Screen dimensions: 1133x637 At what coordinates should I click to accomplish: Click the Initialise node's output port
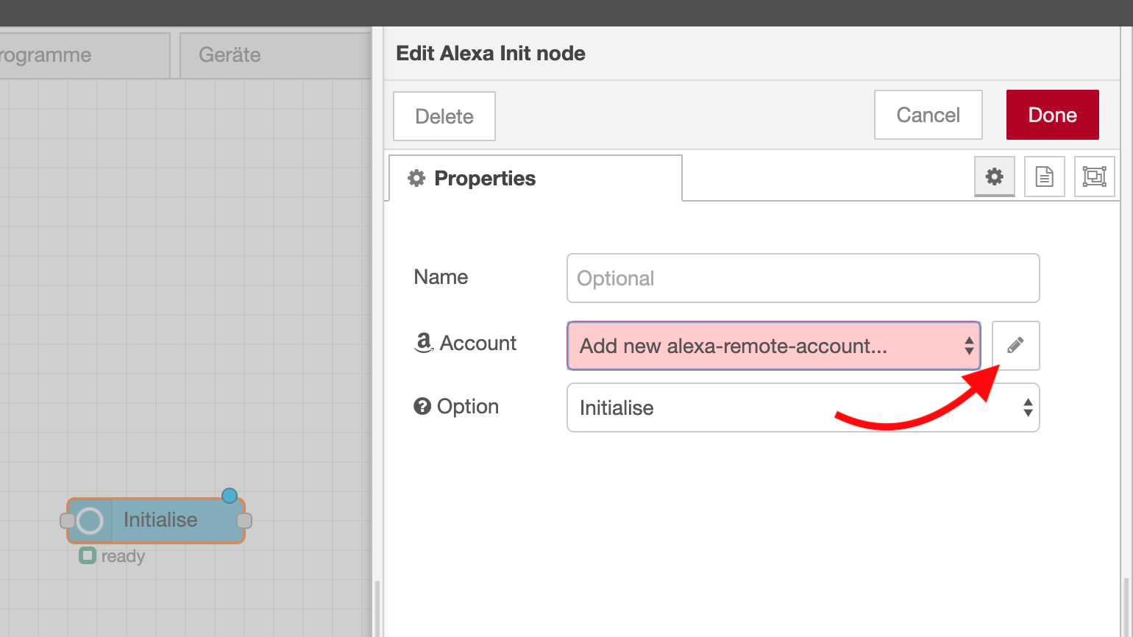245,521
